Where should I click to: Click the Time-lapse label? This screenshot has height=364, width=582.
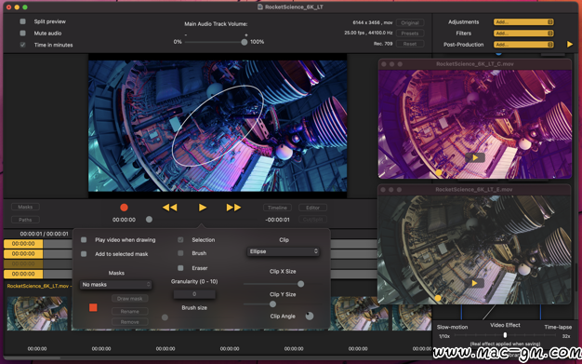(x=558, y=327)
